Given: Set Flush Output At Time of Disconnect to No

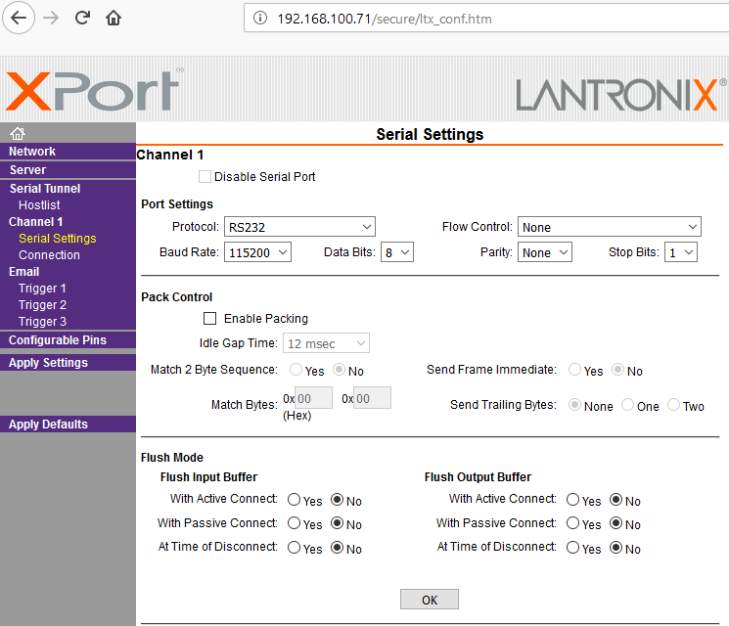Looking at the screenshot, I should (x=616, y=548).
